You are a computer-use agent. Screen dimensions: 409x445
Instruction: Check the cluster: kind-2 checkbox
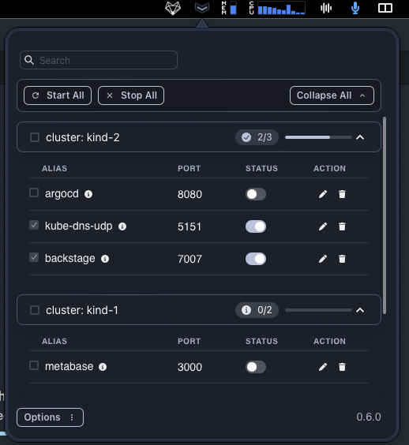tap(35, 137)
